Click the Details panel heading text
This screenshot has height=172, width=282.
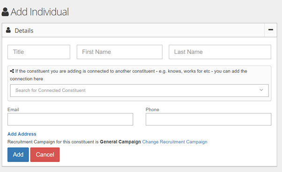pyautogui.click(x=24, y=30)
